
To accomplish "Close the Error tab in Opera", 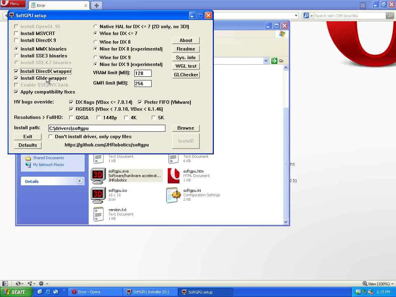I will 86,5.
